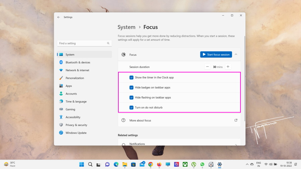Decrease session duration with minus button
Screen dimensions: 301x169
(207, 67)
